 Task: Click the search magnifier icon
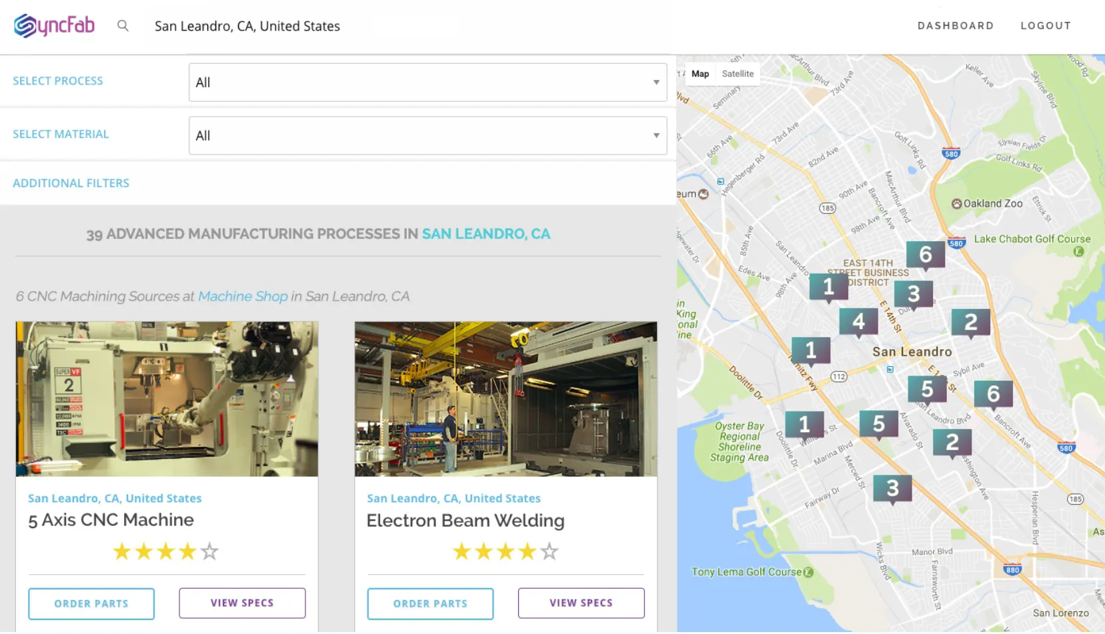(x=123, y=26)
